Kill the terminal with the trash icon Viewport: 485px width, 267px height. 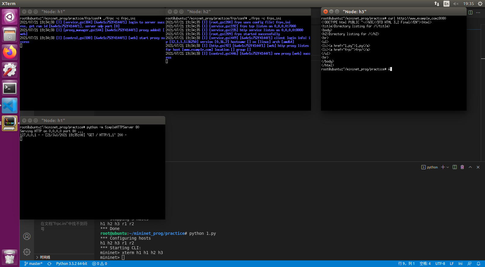click(x=462, y=167)
